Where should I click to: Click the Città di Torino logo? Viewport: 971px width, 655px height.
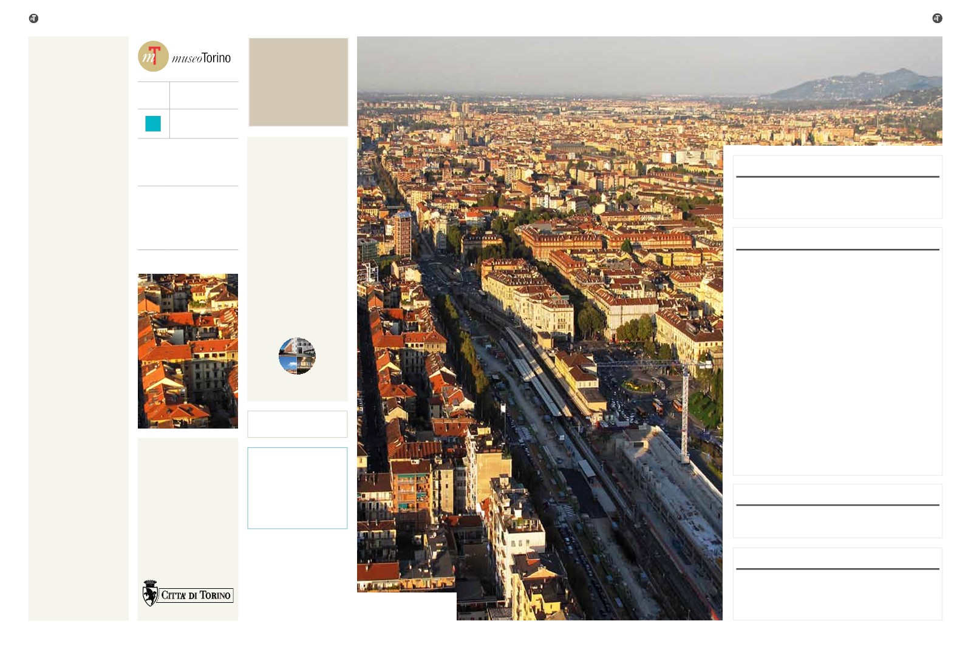(188, 594)
